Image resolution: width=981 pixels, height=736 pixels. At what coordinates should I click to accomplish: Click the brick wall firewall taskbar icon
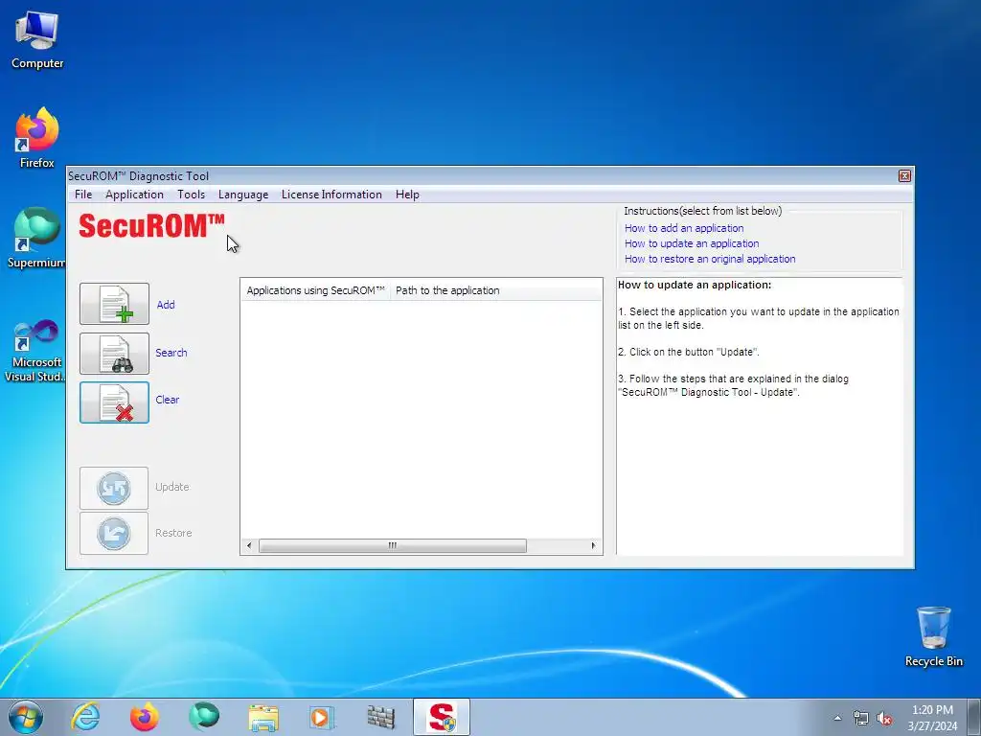(x=381, y=717)
